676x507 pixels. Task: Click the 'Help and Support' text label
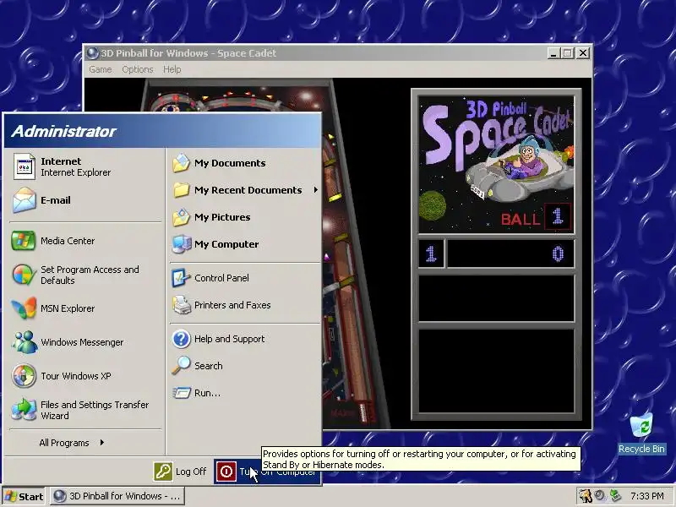coord(230,339)
